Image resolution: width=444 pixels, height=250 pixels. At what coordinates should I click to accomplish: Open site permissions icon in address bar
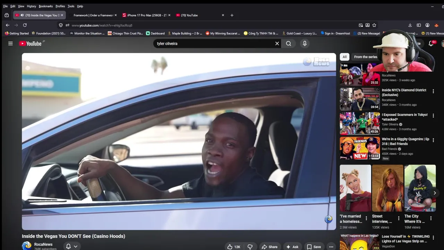pyautogui.click(x=67, y=25)
